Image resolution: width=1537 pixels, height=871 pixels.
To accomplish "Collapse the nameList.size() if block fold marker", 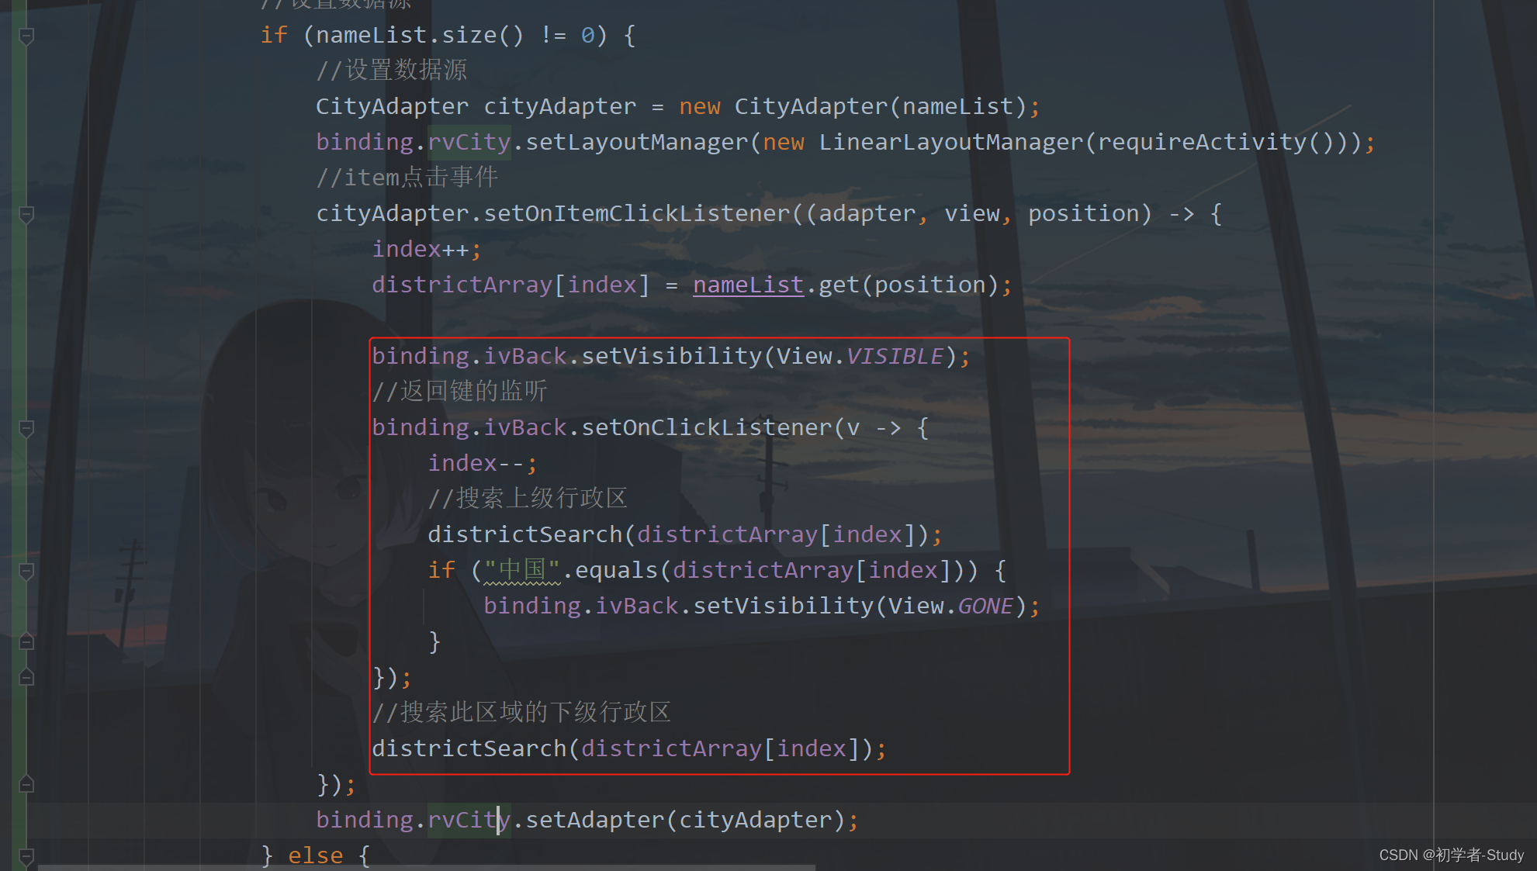I will pyautogui.click(x=26, y=36).
